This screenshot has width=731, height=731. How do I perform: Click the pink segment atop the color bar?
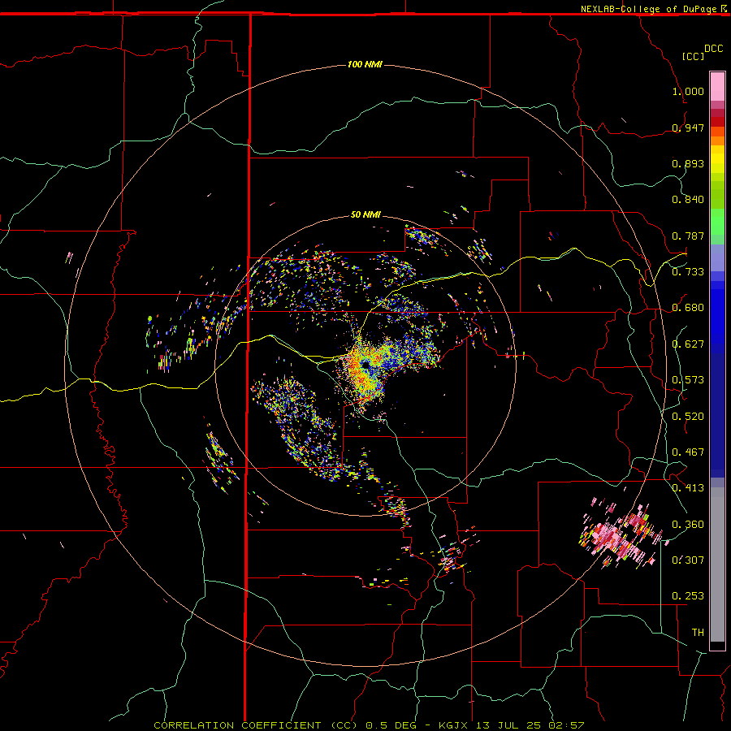pyautogui.click(x=717, y=86)
